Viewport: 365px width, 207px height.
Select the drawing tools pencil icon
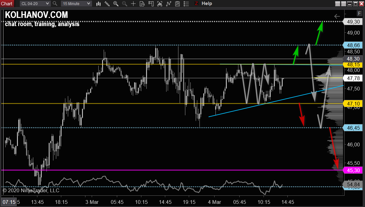[x=107, y=3]
